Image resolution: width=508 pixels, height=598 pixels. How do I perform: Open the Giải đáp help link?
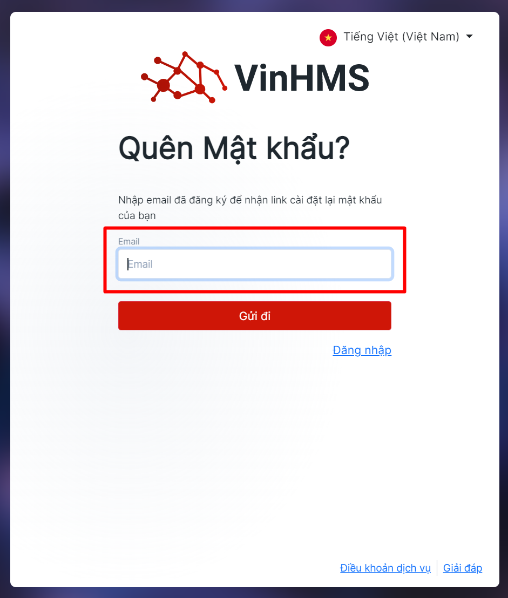click(x=463, y=568)
